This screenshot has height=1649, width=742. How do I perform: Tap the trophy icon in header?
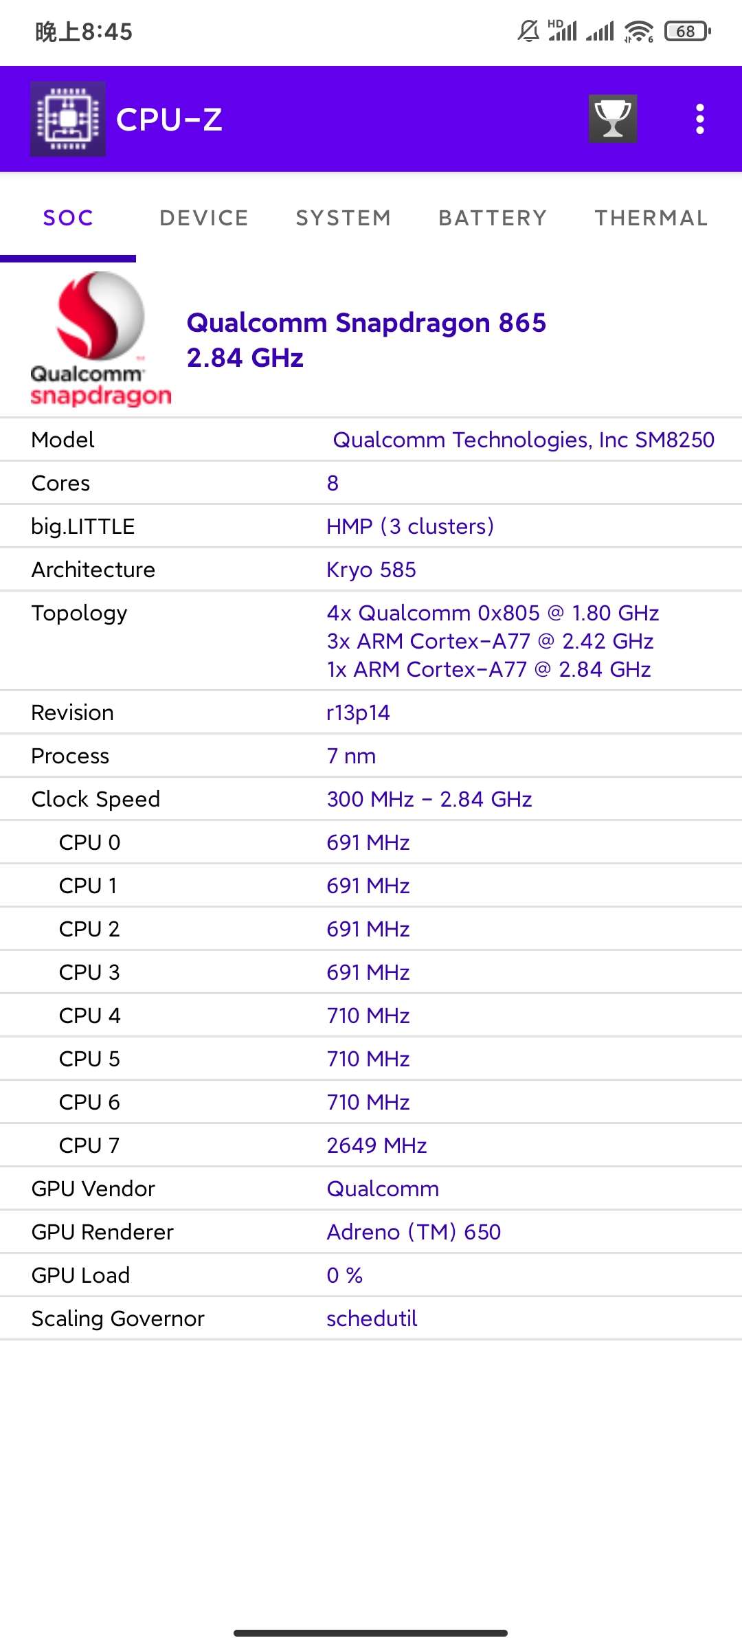click(x=613, y=119)
